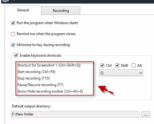Switch to the Recording tab
This screenshot has width=154, height=124.
pos(61,11)
